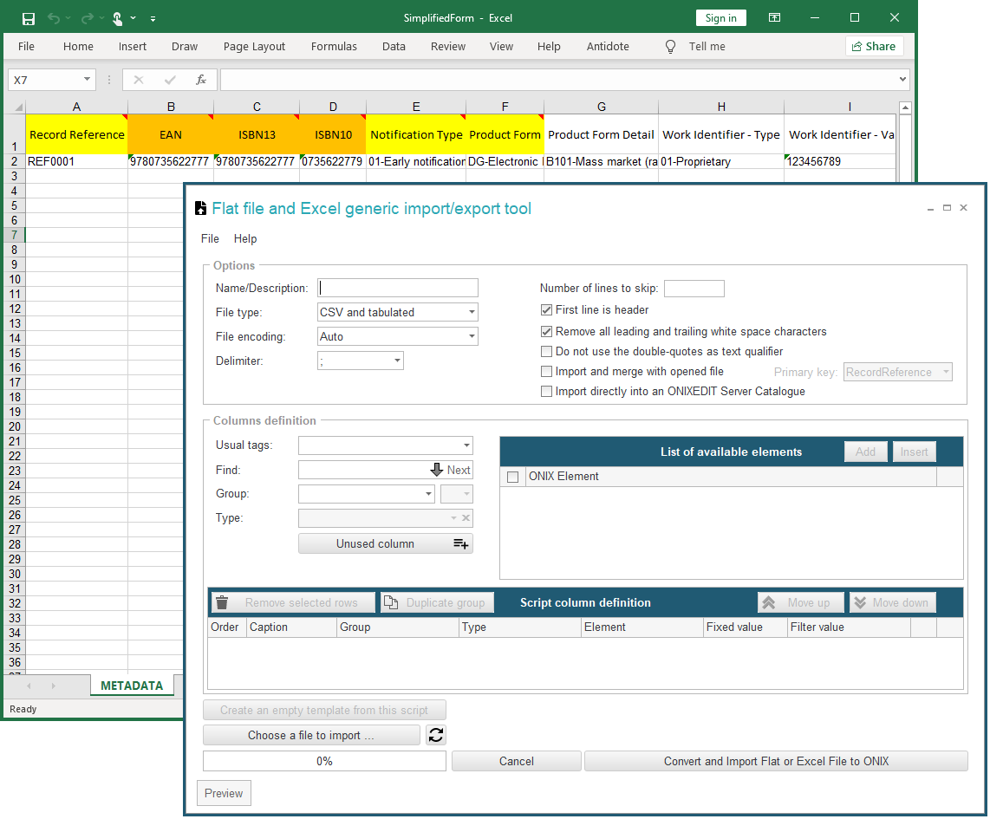Maximize the import tool window
Viewport: 990px width, 819px height.
[947, 208]
